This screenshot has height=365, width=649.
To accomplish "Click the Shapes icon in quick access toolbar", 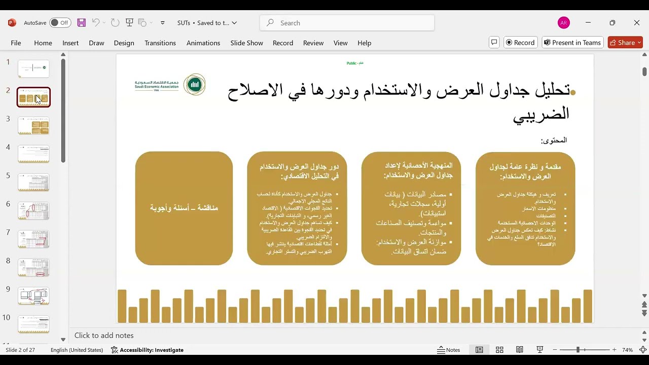I will tap(142, 23).
